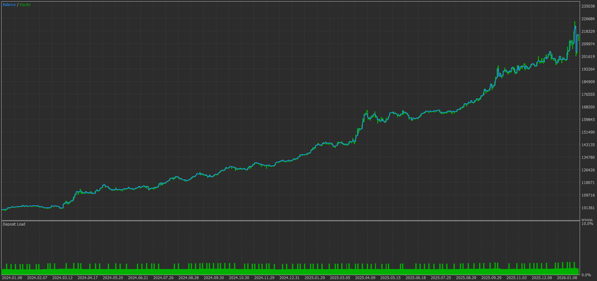Click the divider between chart and Deposit Load

(290, 221)
